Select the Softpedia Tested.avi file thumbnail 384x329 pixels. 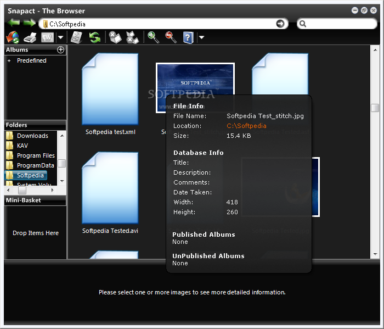click(110, 188)
